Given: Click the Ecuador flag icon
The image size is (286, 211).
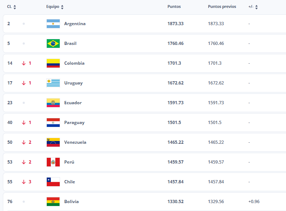Looking at the screenshot, I should coord(53,103).
